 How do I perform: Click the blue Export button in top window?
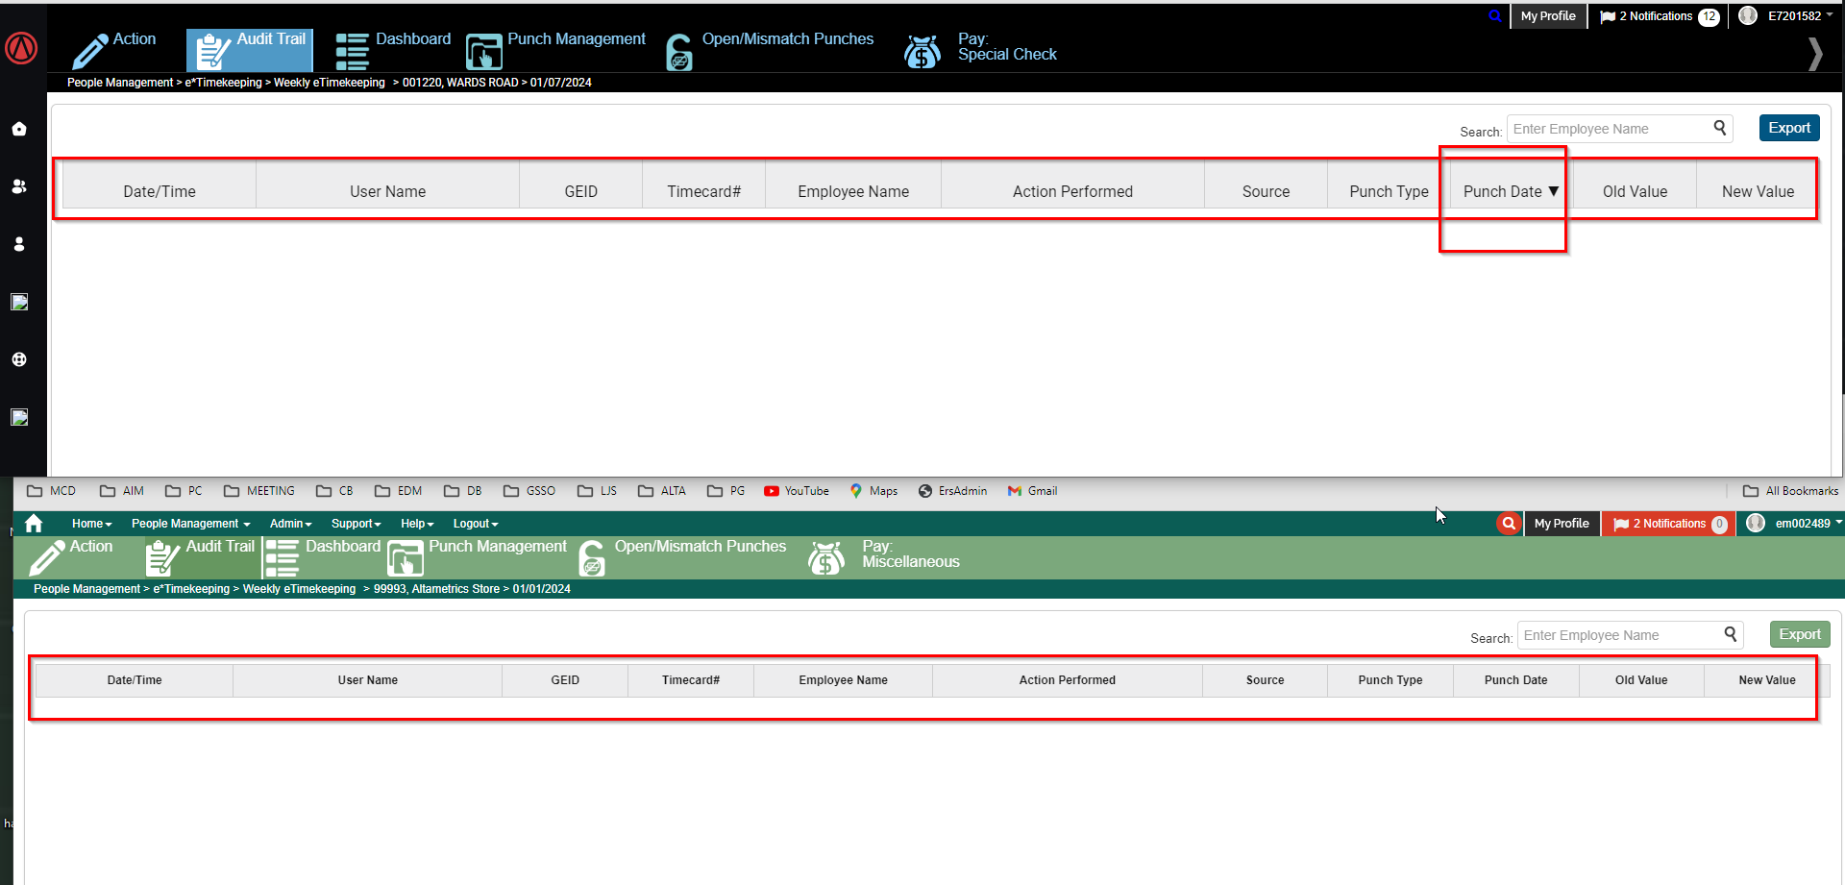coord(1789,128)
